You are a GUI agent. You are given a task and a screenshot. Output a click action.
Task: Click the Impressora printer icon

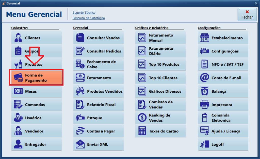coord(204,105)
